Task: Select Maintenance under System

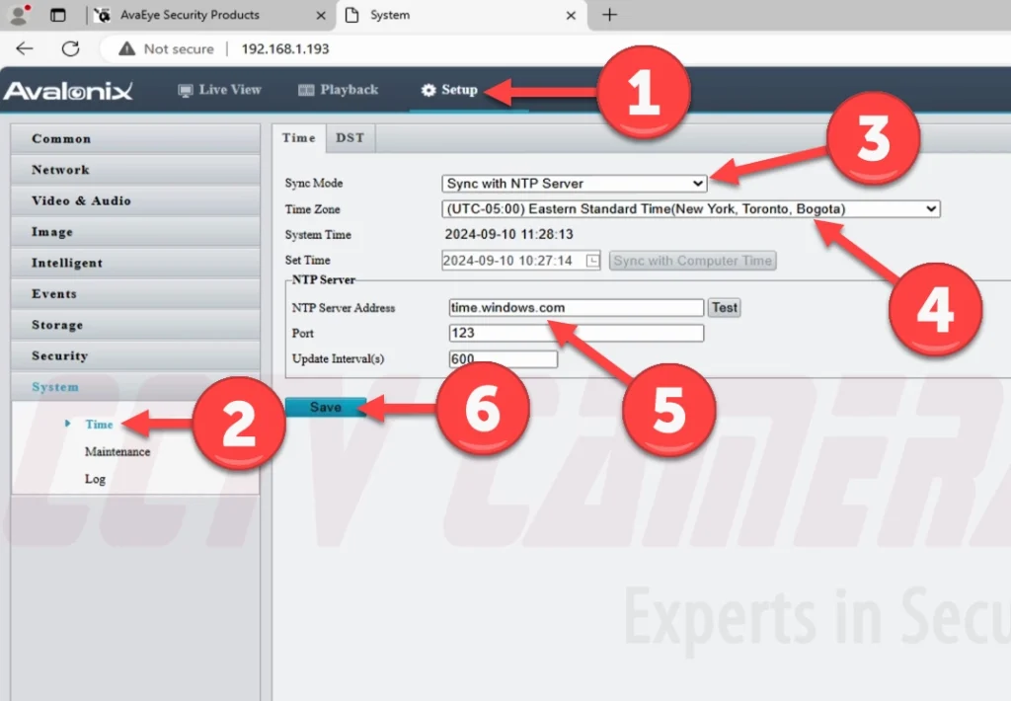Action: click(117, 451)
